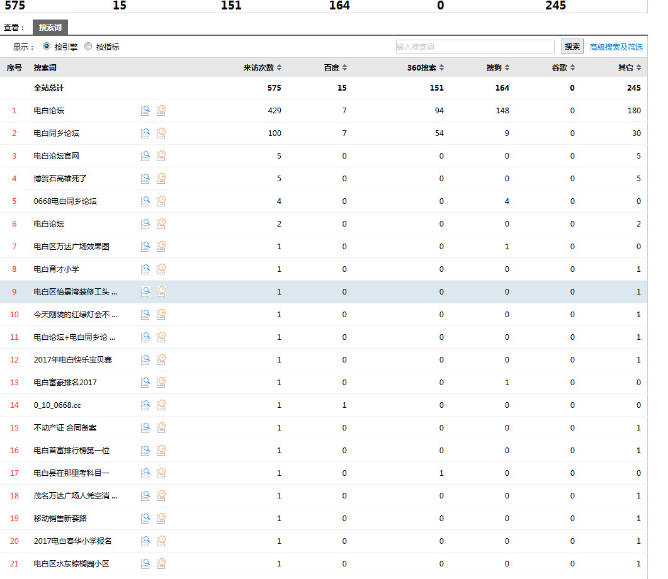Sort by 来访次数 column arrow
Screen dimensions: 668x579
(279, 68)
